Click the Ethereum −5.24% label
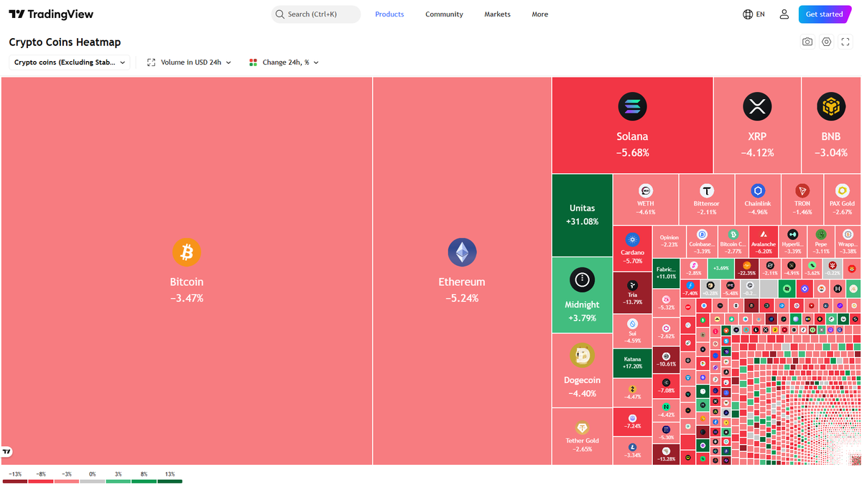 [x=462, y=290]
